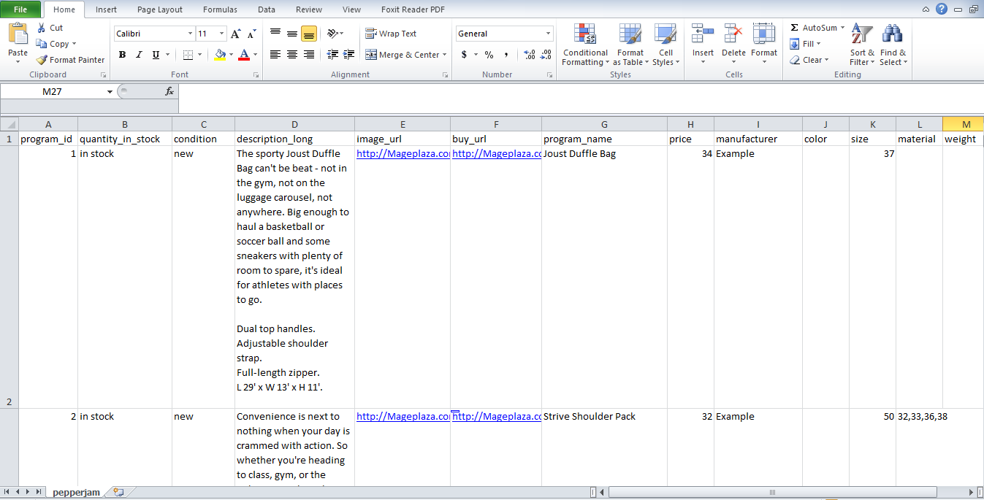Shrink font size with Shrink Font icon
Viewport: 984px width, 500px height.
(x=251, y=34)
